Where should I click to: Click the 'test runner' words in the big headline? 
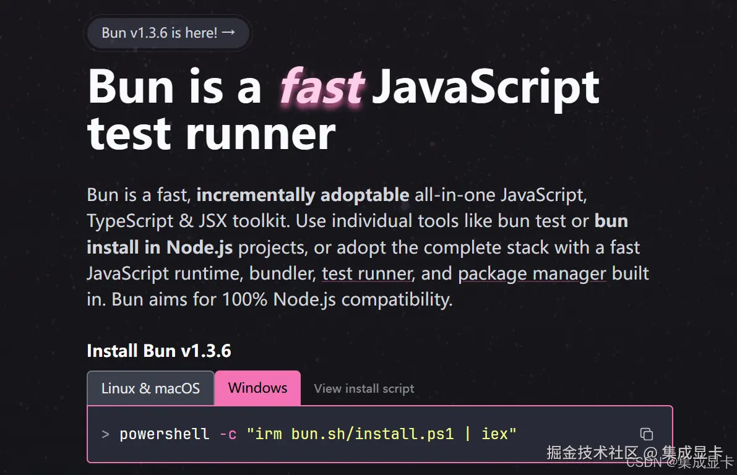(212, 134)
